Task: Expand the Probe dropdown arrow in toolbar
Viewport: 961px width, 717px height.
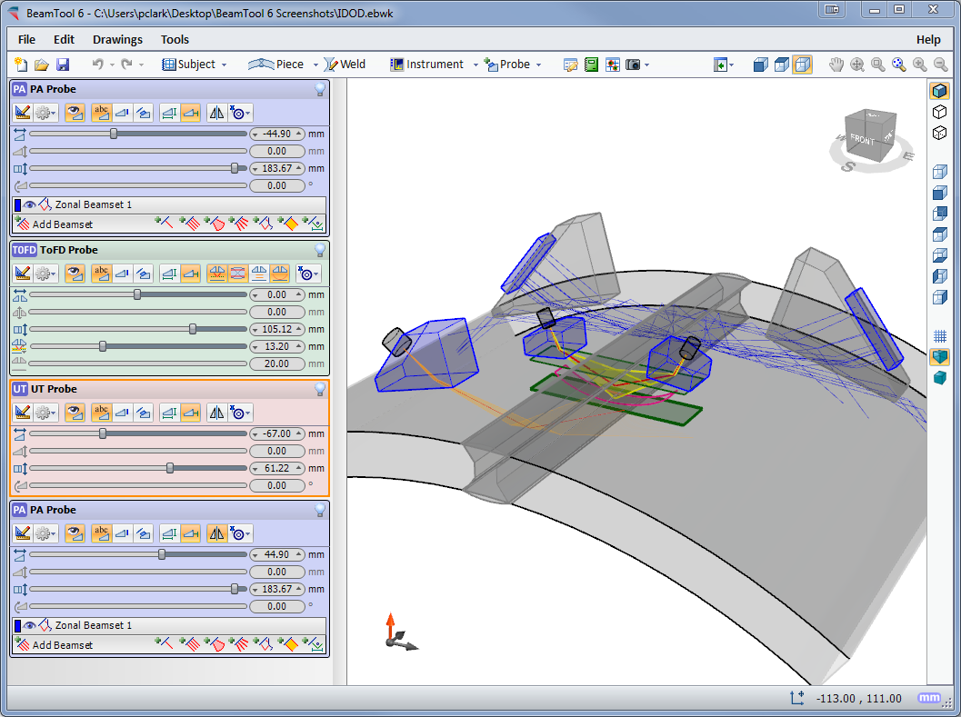Action: (538, 65)
